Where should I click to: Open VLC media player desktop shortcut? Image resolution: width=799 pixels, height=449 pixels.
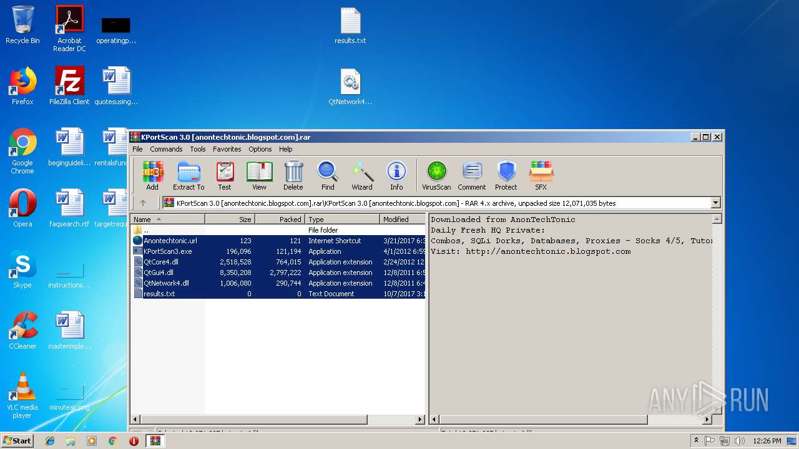(x=22, y=395)
